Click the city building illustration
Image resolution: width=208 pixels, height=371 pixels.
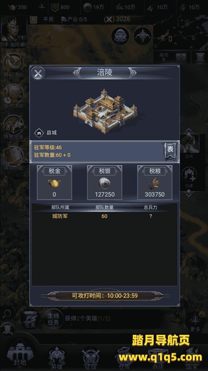coord(105,111)
